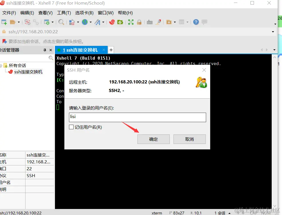
Task: Click the username input field containing lisi
Action: 137,118
